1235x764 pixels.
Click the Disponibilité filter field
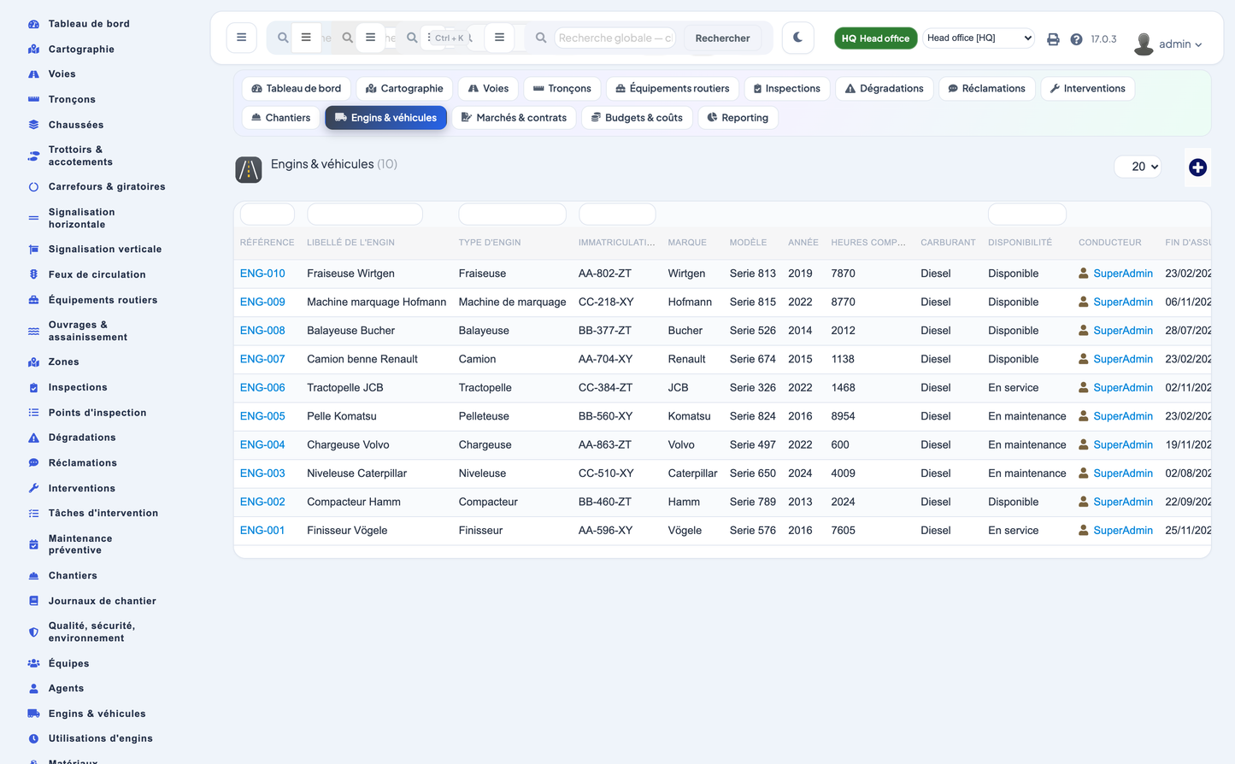tap(1026, 214)
